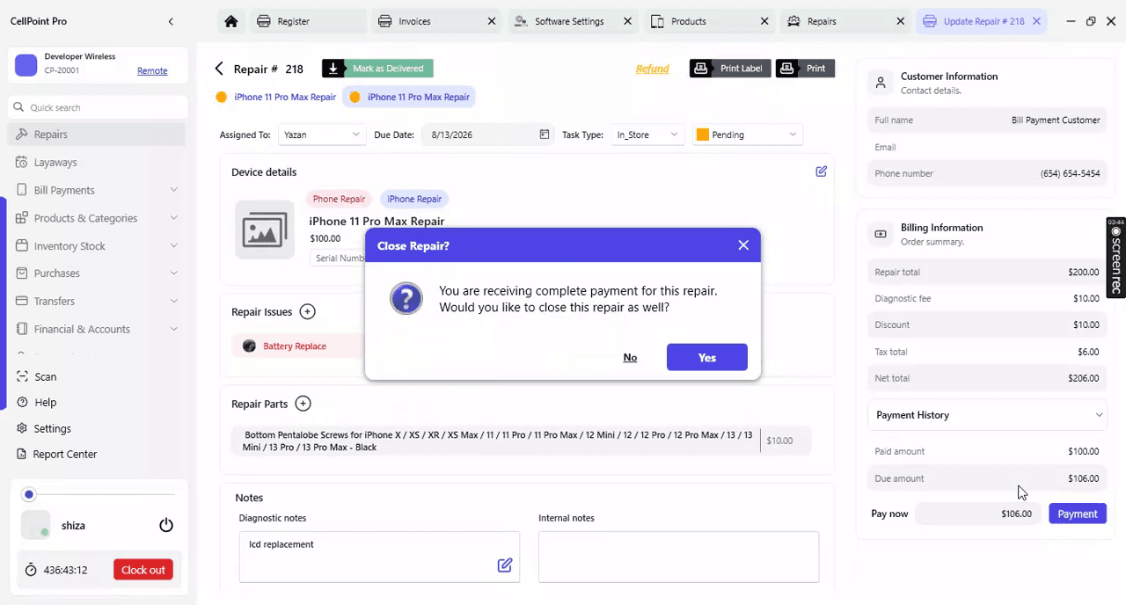Click the Mark as Delivered button

pyautogui.click(x=377, y=69)
